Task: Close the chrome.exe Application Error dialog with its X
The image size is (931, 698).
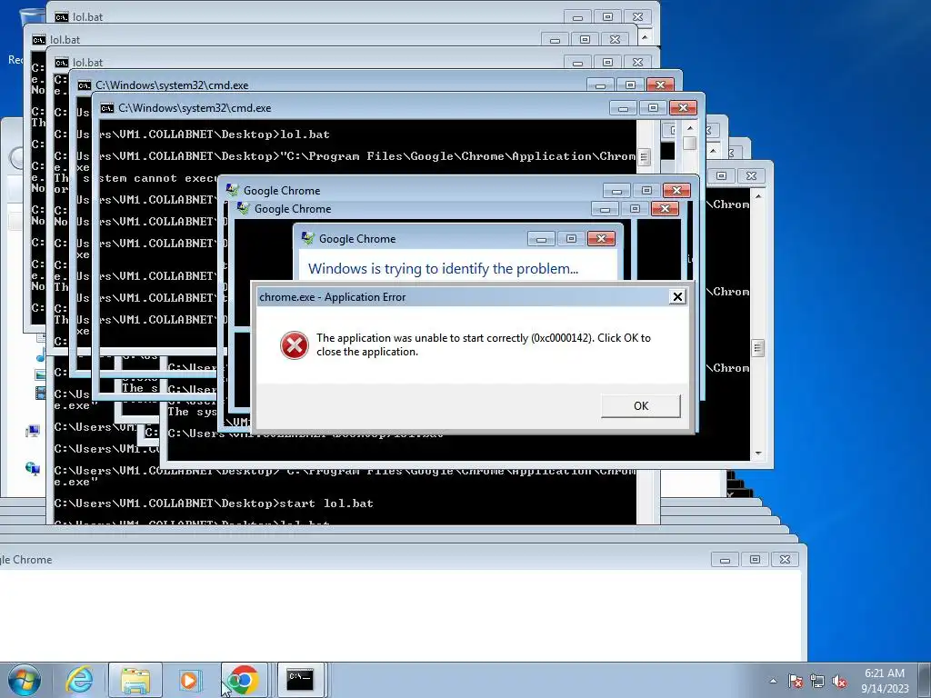Action: coord(676,297)
